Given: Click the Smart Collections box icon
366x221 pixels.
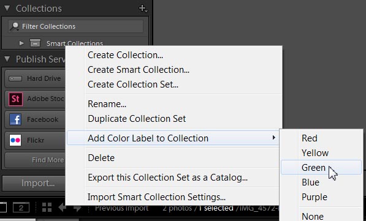Looking at the screenshot, I should pos(35,43).
